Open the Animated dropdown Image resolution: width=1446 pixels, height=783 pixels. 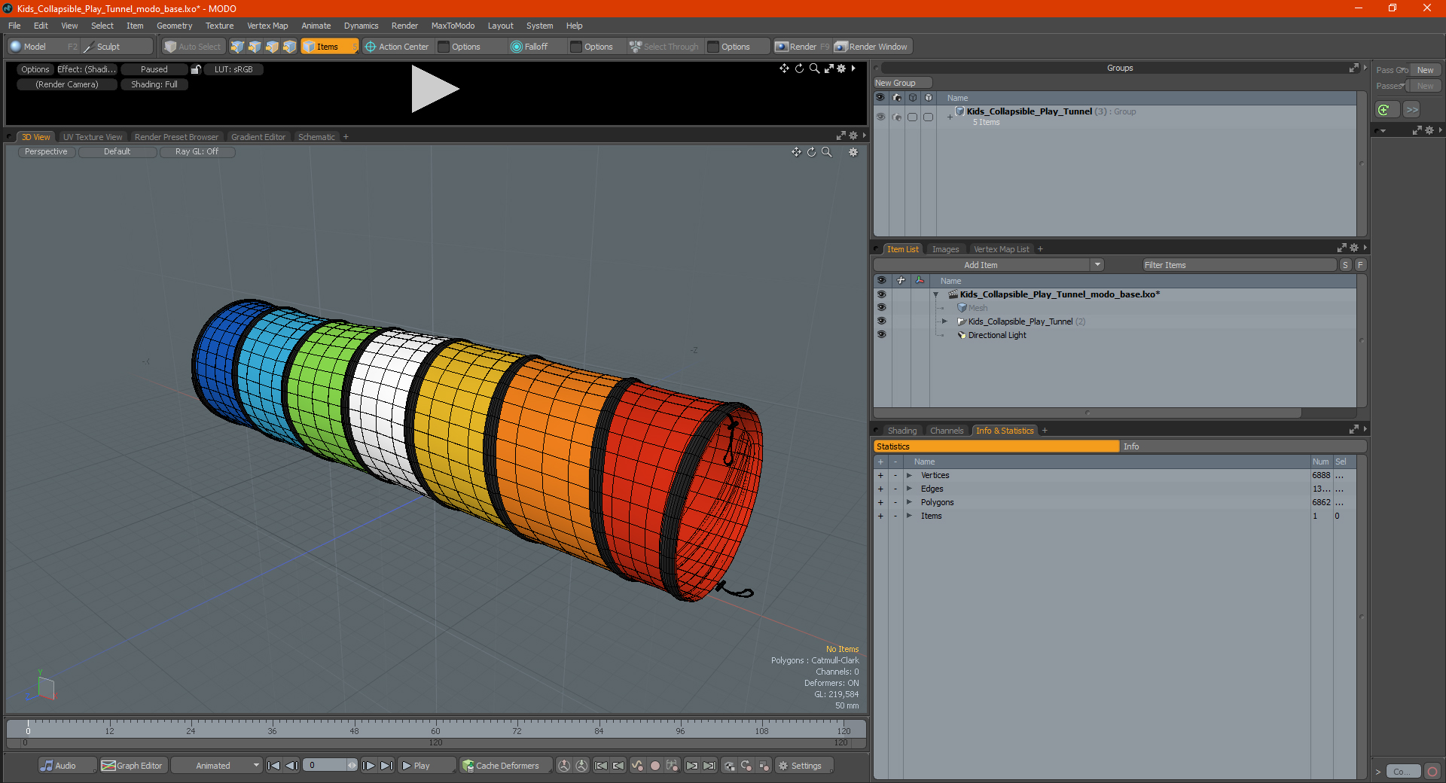(217, 766)
